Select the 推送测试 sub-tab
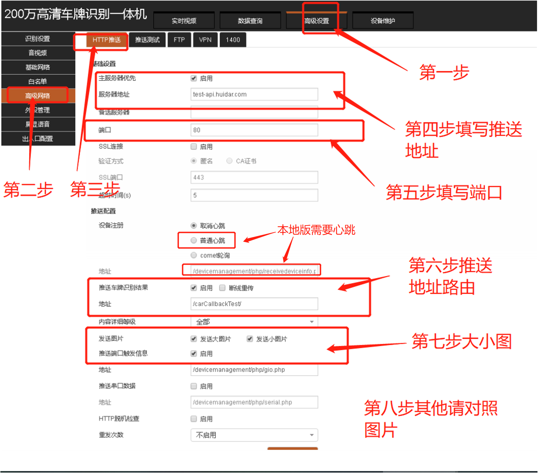The width and height of the screenshot is (547, 476). [147, 40]
